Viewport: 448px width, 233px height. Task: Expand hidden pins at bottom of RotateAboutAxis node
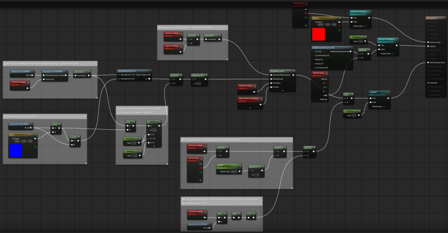click(x=283, y=90)
